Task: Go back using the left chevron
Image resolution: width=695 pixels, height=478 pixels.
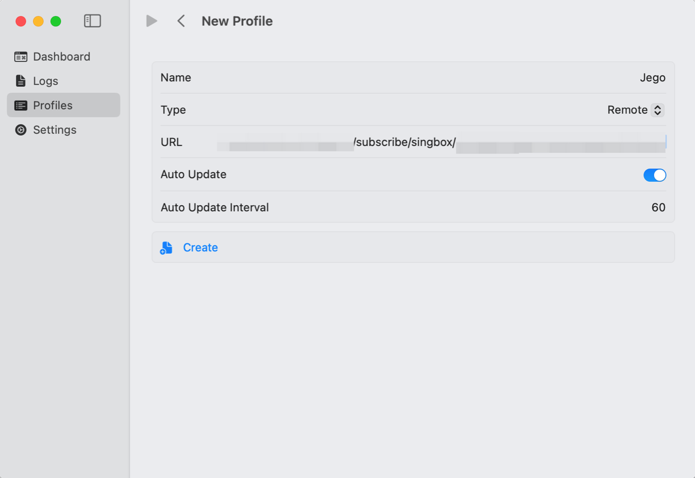Action: [181, 21]
